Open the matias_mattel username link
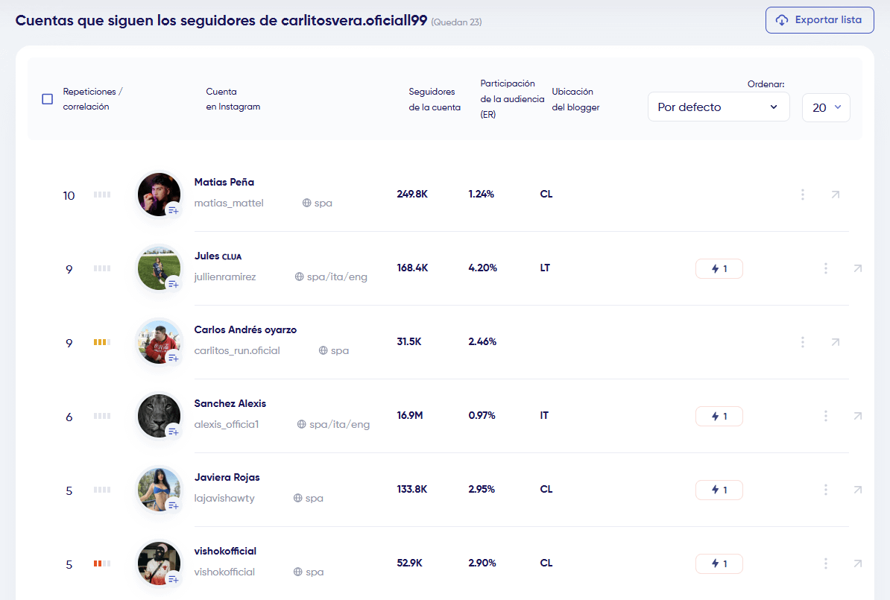Screen dimensions: 890x600 (x=229, y=203)
